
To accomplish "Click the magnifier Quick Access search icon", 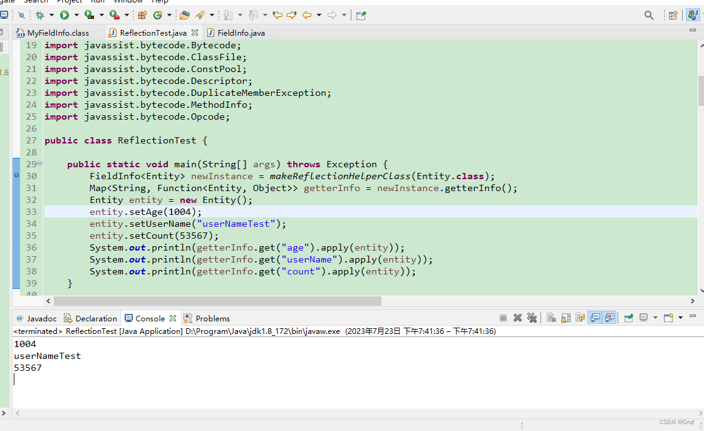I will (x=649, y=15).
